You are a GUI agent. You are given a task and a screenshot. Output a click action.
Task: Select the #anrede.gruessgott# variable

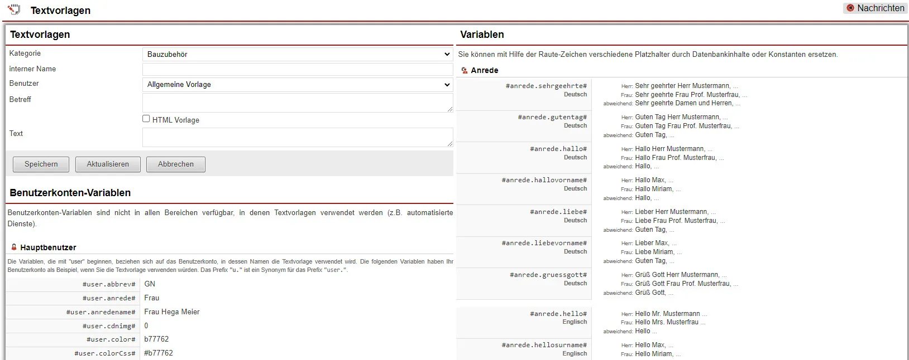click(x=548, y=275)
